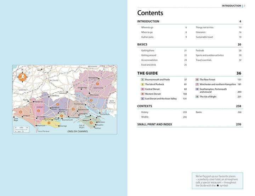
Task: Select 'Author picks' entry
Action: pyautogui.click(x=147, y=37)
